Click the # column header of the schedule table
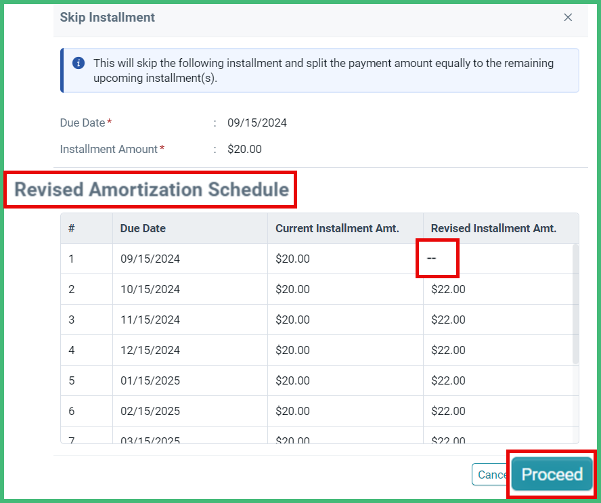 71,228
